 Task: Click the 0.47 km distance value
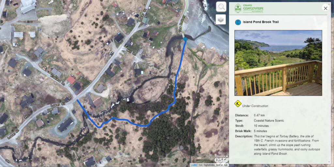pos(259,115)
